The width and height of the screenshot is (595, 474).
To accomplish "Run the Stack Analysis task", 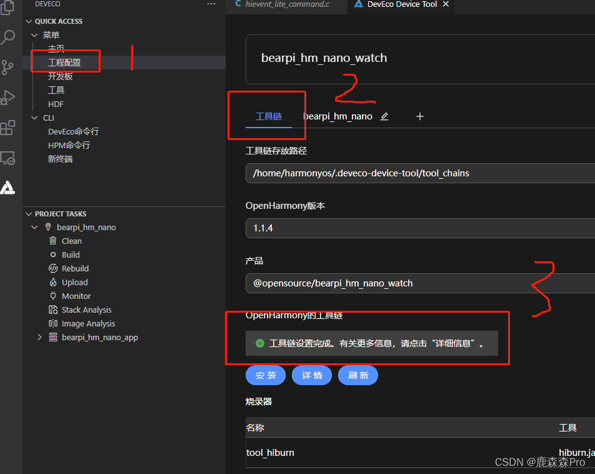I will tap(86, 310).
